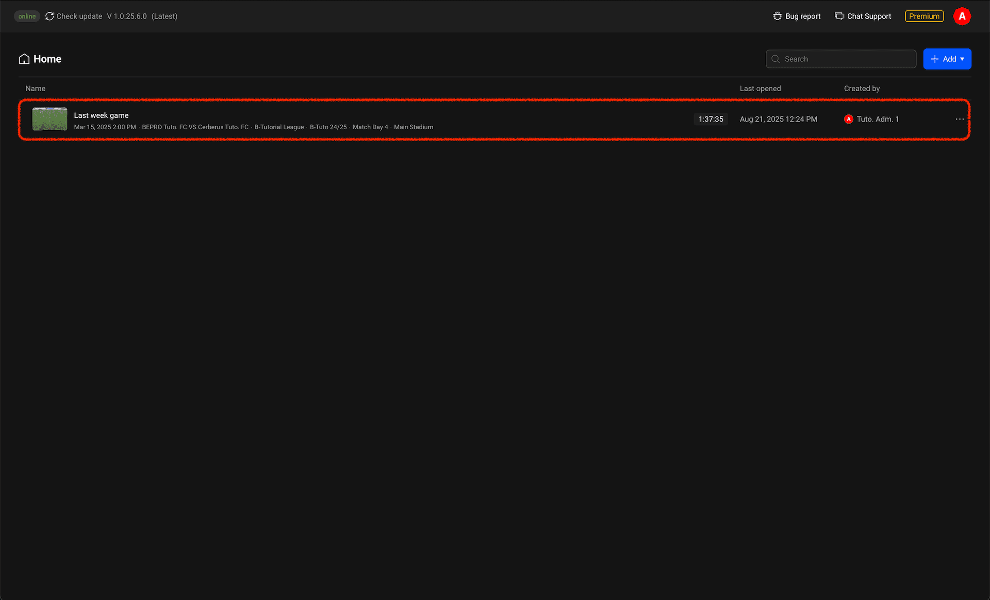Image resolution: width=990 pixels, height=600 pixels.
Task: Click the blue Add button plus
Action: [935, 59]
